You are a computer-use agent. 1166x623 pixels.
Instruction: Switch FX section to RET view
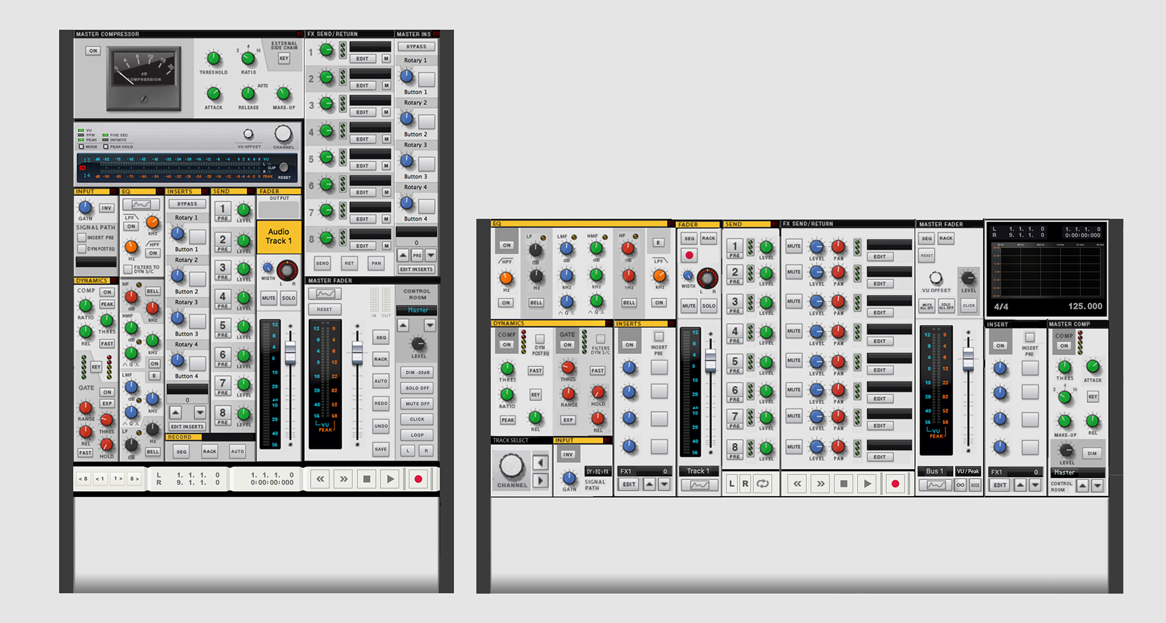tap(349, 263)
